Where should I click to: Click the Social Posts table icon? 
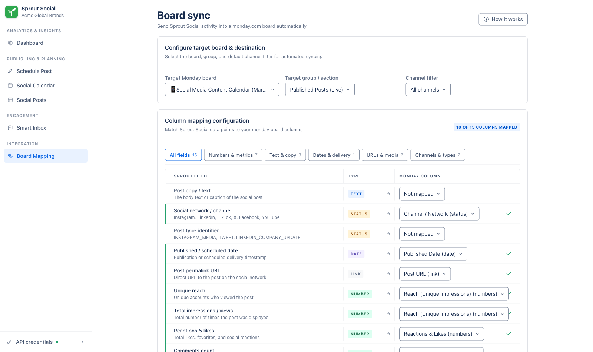coord(10,100)
